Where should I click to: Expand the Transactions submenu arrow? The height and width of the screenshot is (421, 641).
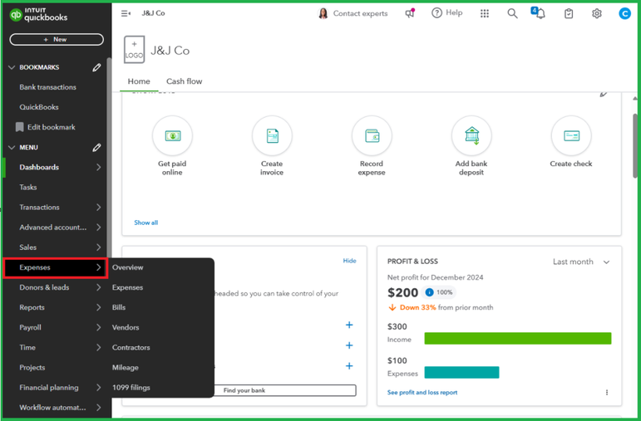(99, 207)
